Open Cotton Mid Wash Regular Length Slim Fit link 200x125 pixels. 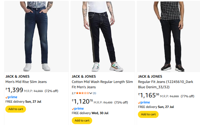point(102,84)
